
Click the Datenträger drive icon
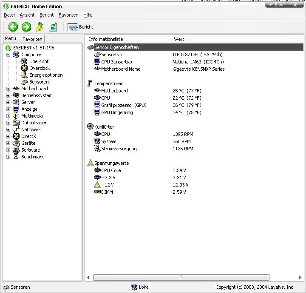[x=16, y=123]
